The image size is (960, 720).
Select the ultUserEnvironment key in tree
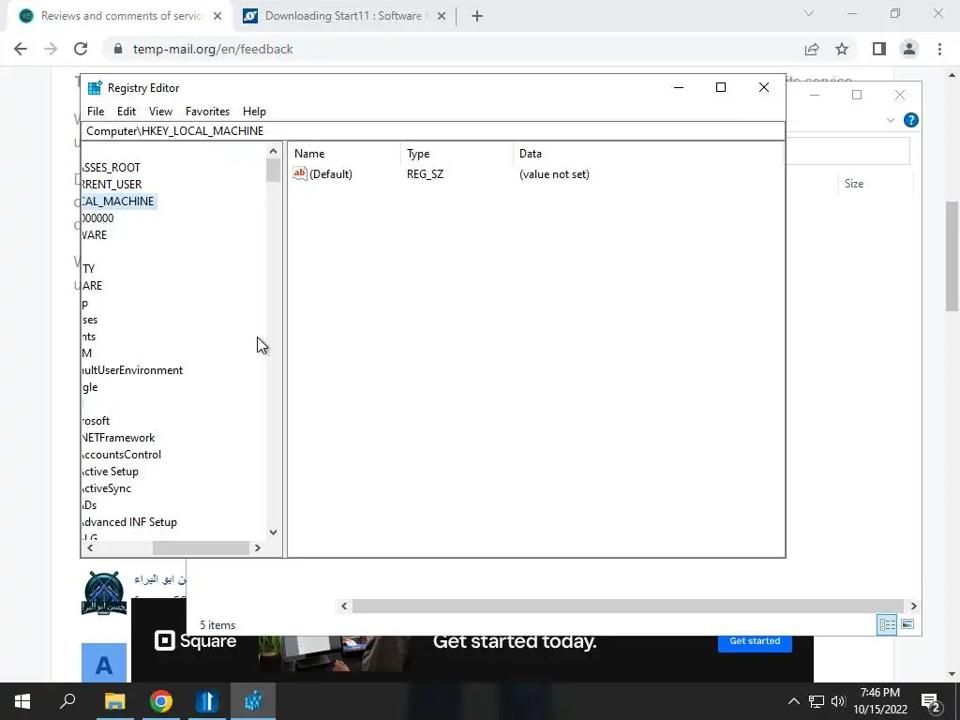[x=133, y=370]
